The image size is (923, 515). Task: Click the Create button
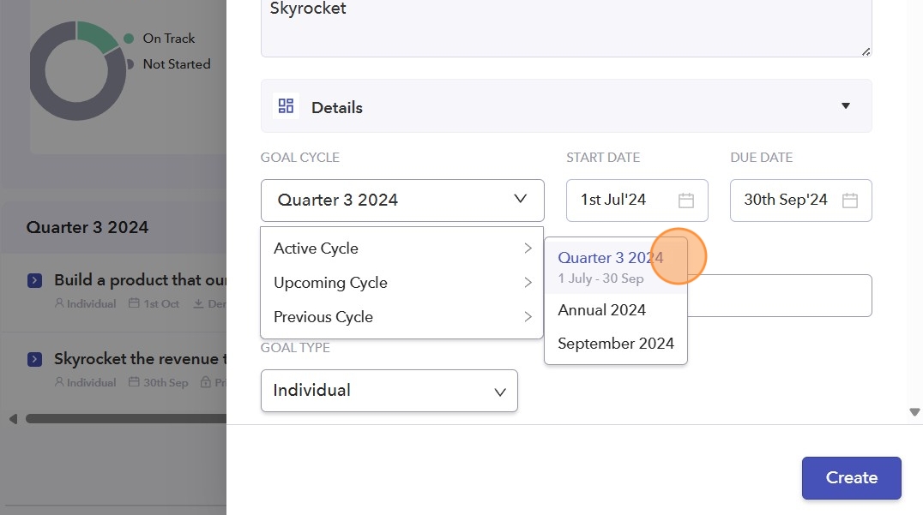point(851,478)
